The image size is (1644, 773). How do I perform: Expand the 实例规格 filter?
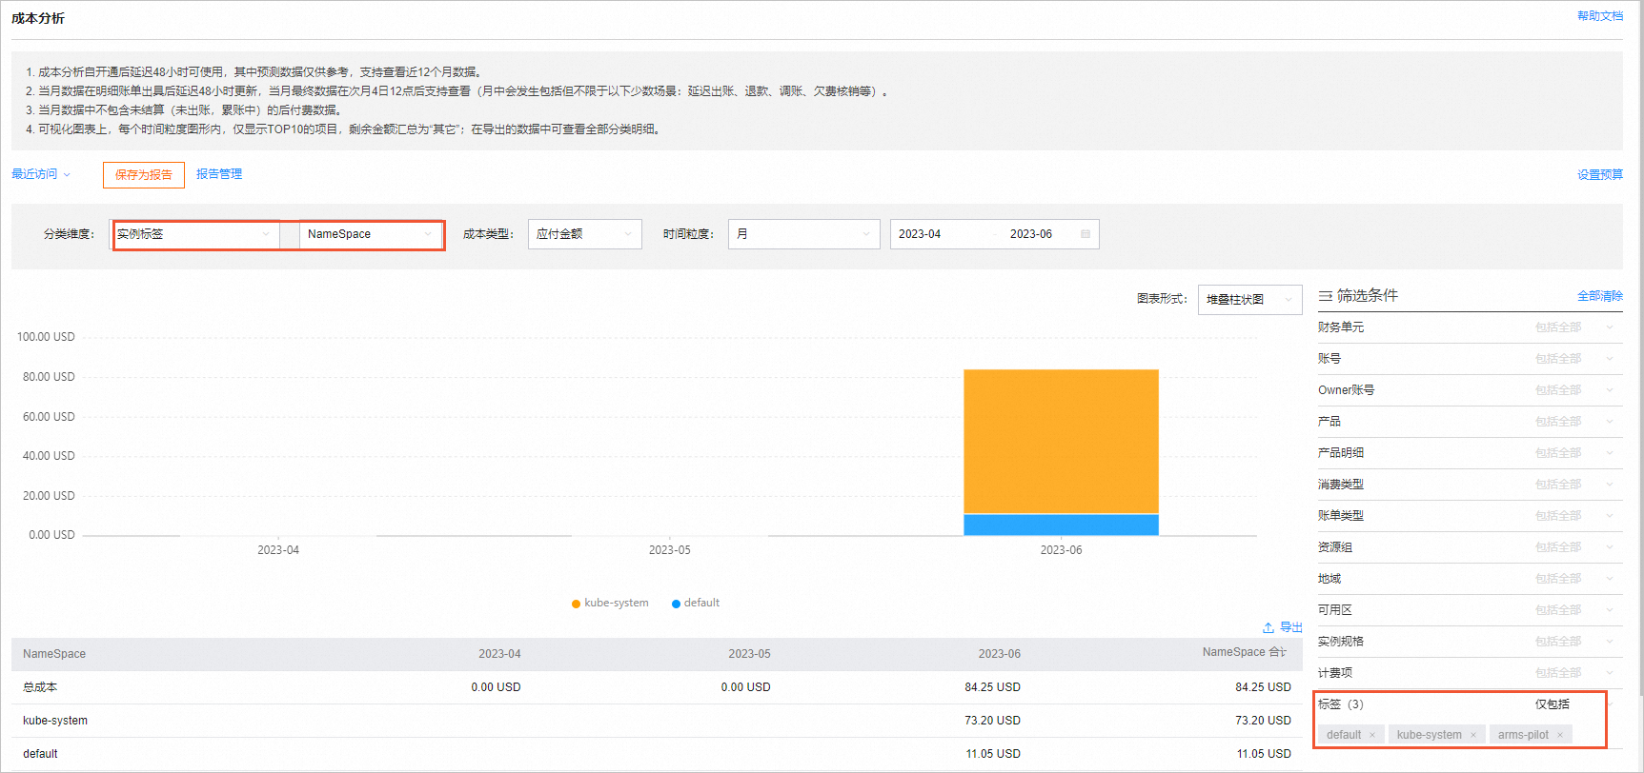point(1470,642)
